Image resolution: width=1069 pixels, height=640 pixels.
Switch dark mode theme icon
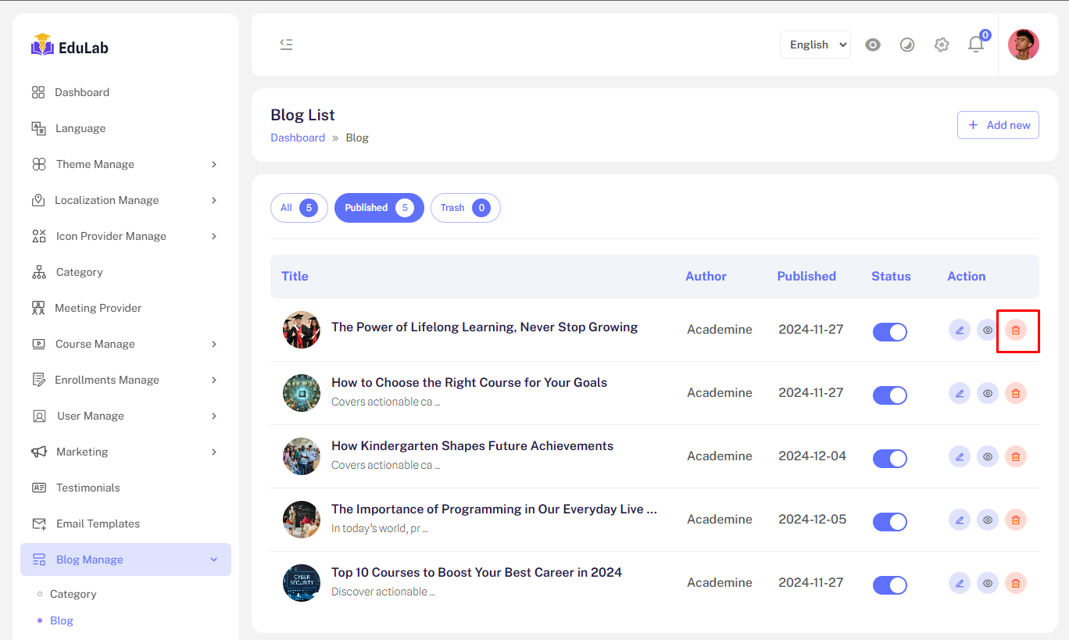(x=907, y=45)
